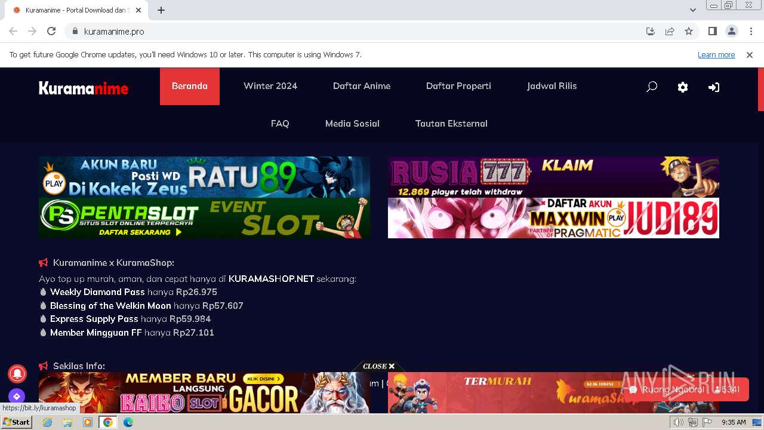Click the KAIKO SLOT bottom banner

(204, 393)
